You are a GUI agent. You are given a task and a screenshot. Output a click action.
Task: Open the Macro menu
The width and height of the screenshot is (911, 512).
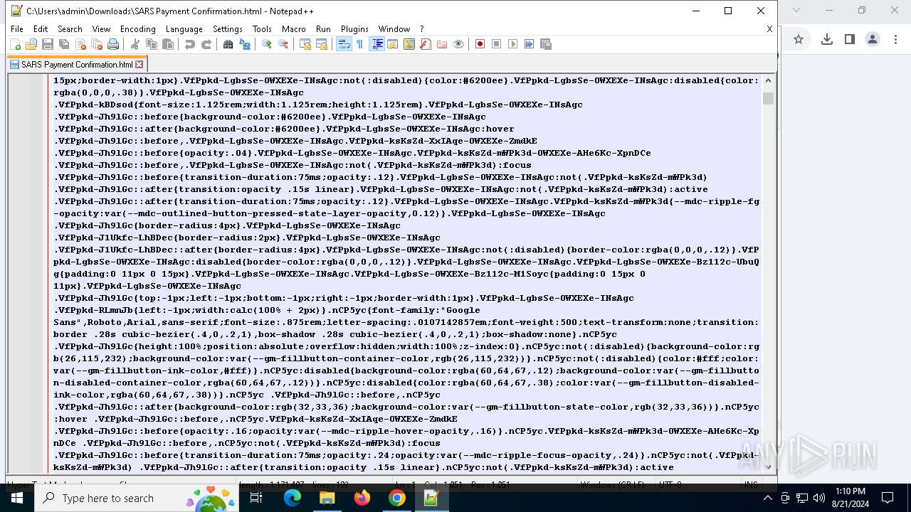click(294, 29)
